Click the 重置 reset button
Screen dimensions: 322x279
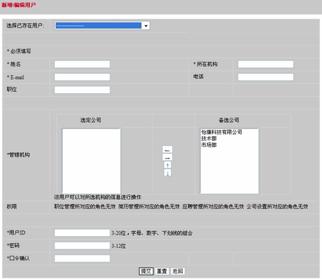(162, 271)
